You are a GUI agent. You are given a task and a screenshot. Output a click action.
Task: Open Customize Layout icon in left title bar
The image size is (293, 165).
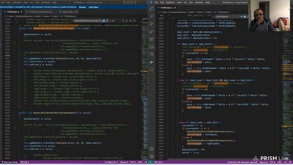coord(135,2)
